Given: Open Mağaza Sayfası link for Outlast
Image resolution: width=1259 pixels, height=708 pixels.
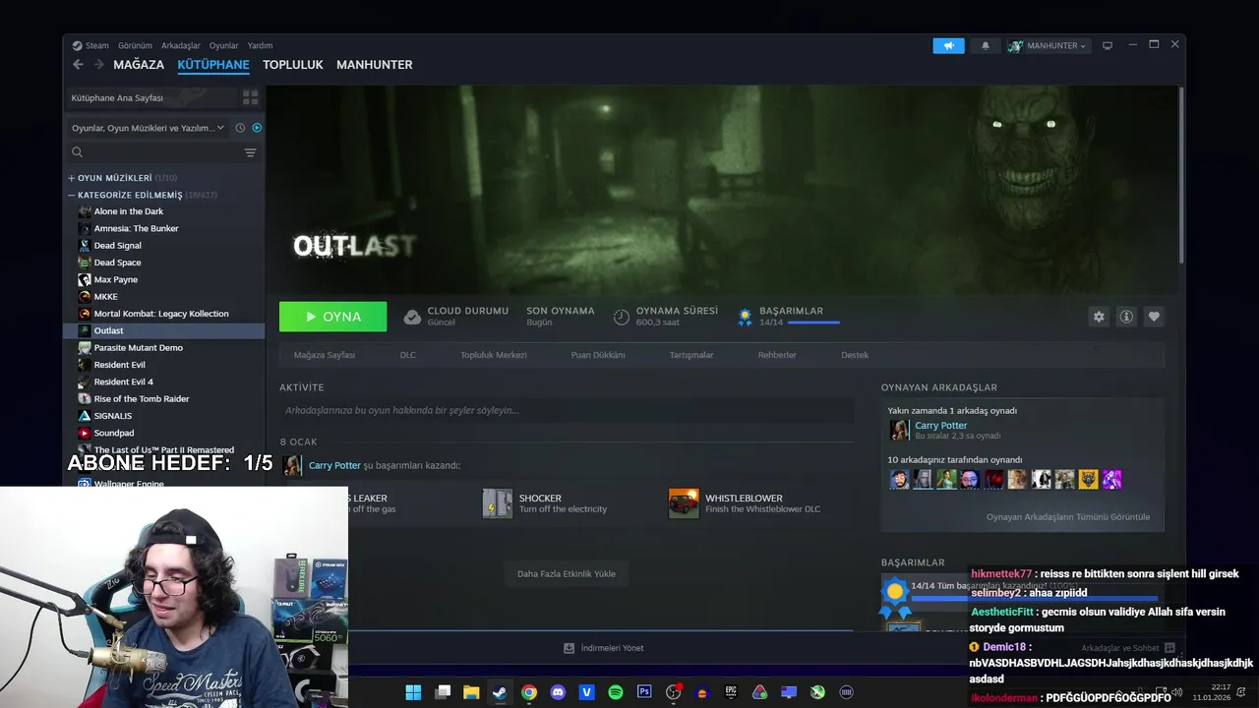Looking at the screenshot, I should tap(325, 355).
